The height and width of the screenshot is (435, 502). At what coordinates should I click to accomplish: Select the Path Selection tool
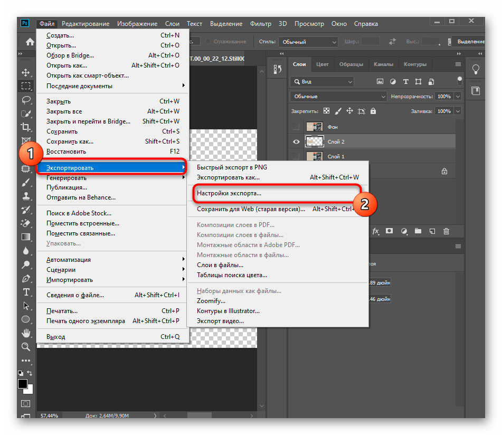click(26, 306)
